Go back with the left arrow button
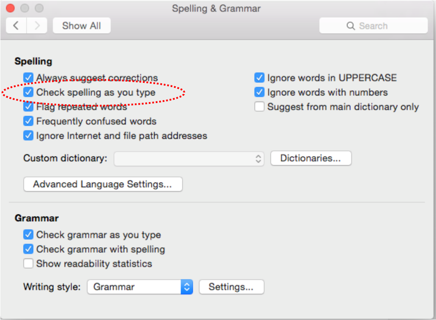Image resolution: width=436 pixels, height=320 pixels. point(16,26)
